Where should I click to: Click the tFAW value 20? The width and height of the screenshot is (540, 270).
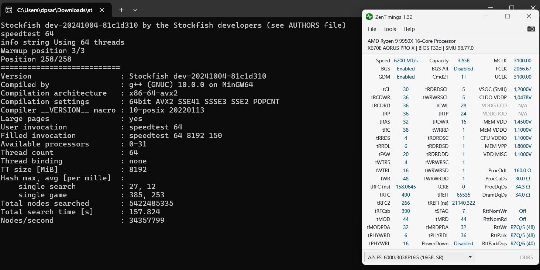406,154
